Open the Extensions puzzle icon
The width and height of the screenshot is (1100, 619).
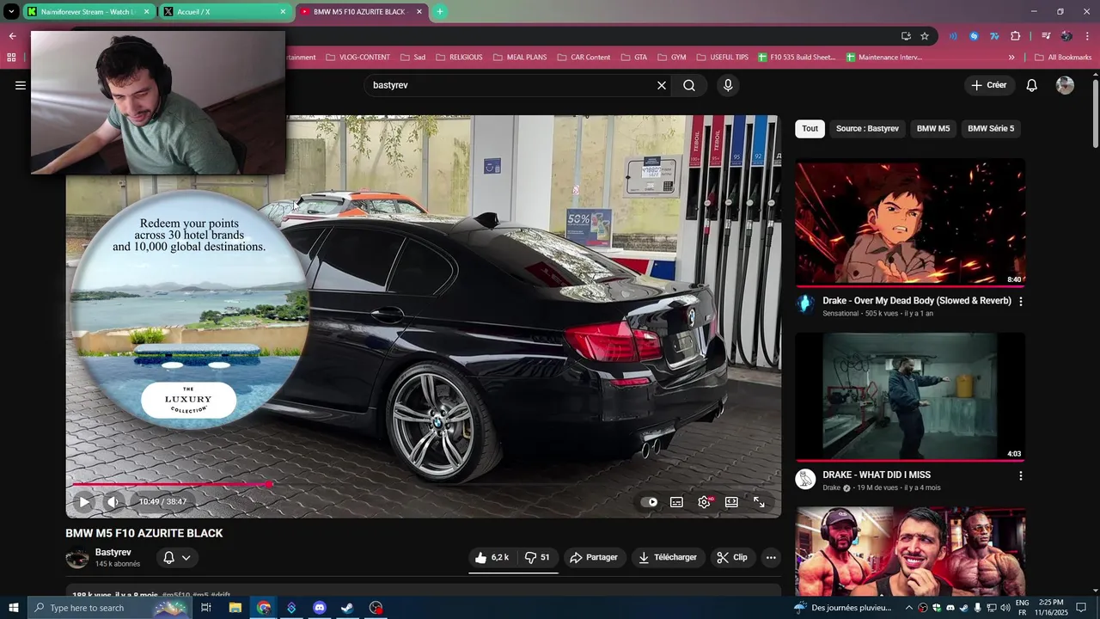click(1016, 36)
